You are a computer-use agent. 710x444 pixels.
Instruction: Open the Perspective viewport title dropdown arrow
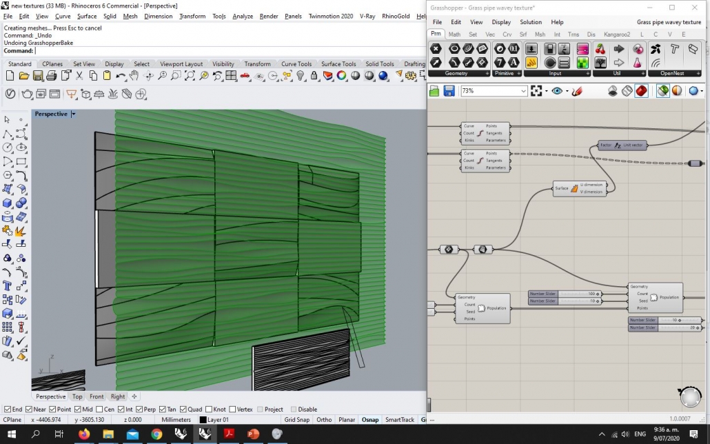74,114
